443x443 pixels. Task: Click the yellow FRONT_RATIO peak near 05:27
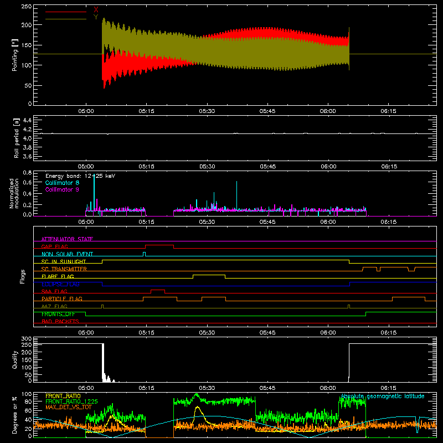pos(198,408)
